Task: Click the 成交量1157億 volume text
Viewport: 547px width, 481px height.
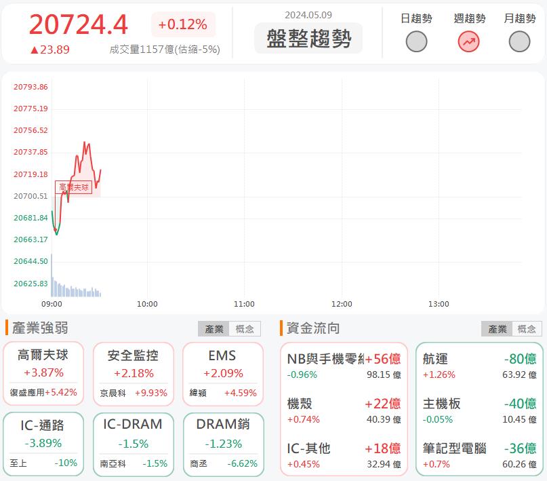Action: click(165, 50)
